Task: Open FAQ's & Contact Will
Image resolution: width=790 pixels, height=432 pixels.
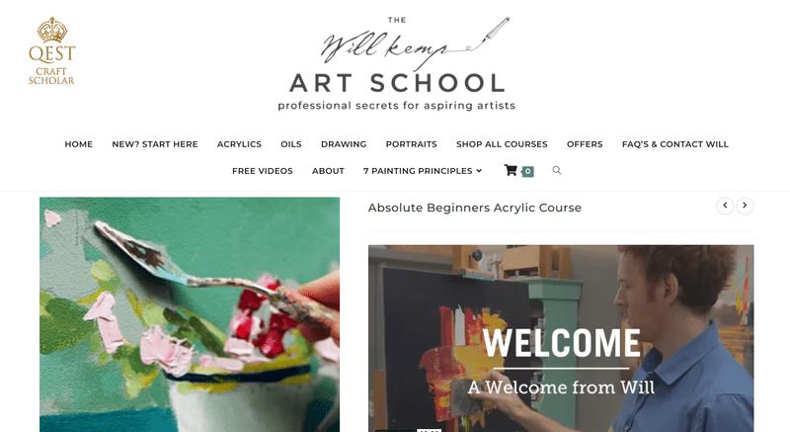Action: tap(675, 144)
